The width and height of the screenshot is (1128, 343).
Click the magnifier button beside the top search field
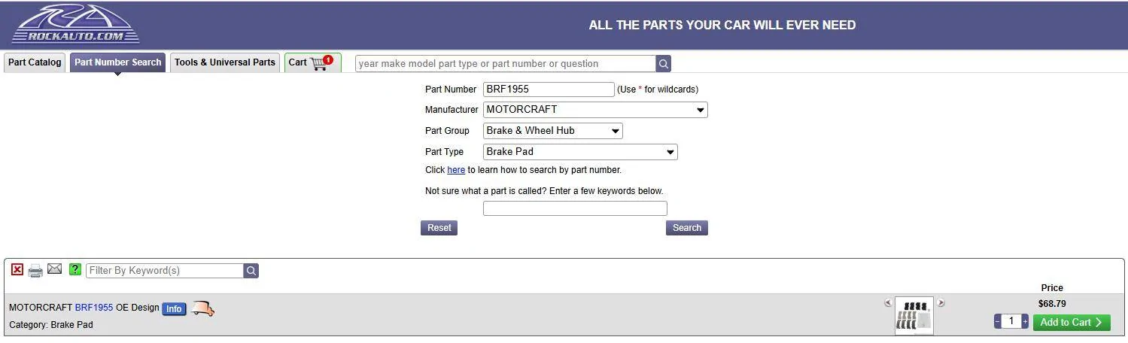(x=664, y=64)
